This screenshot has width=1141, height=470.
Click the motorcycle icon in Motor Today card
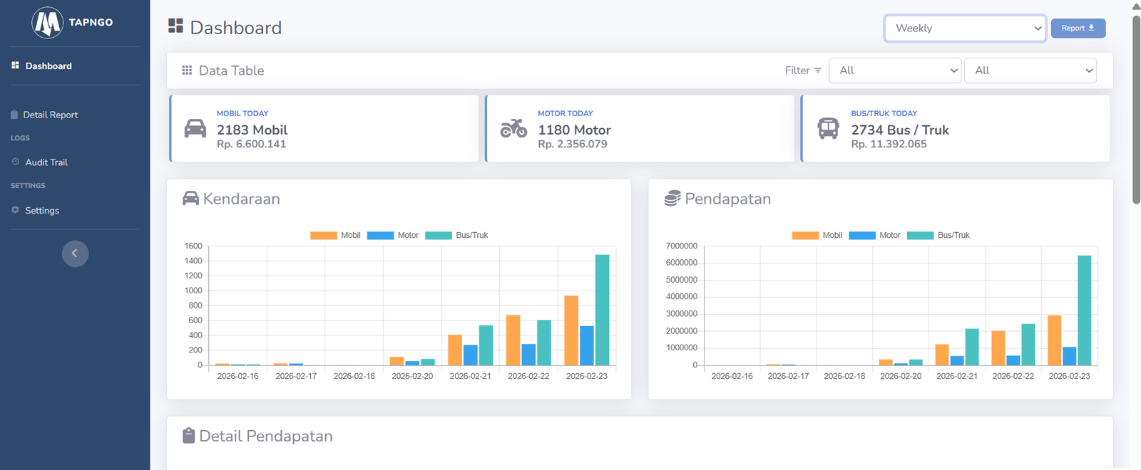point(513,128)
